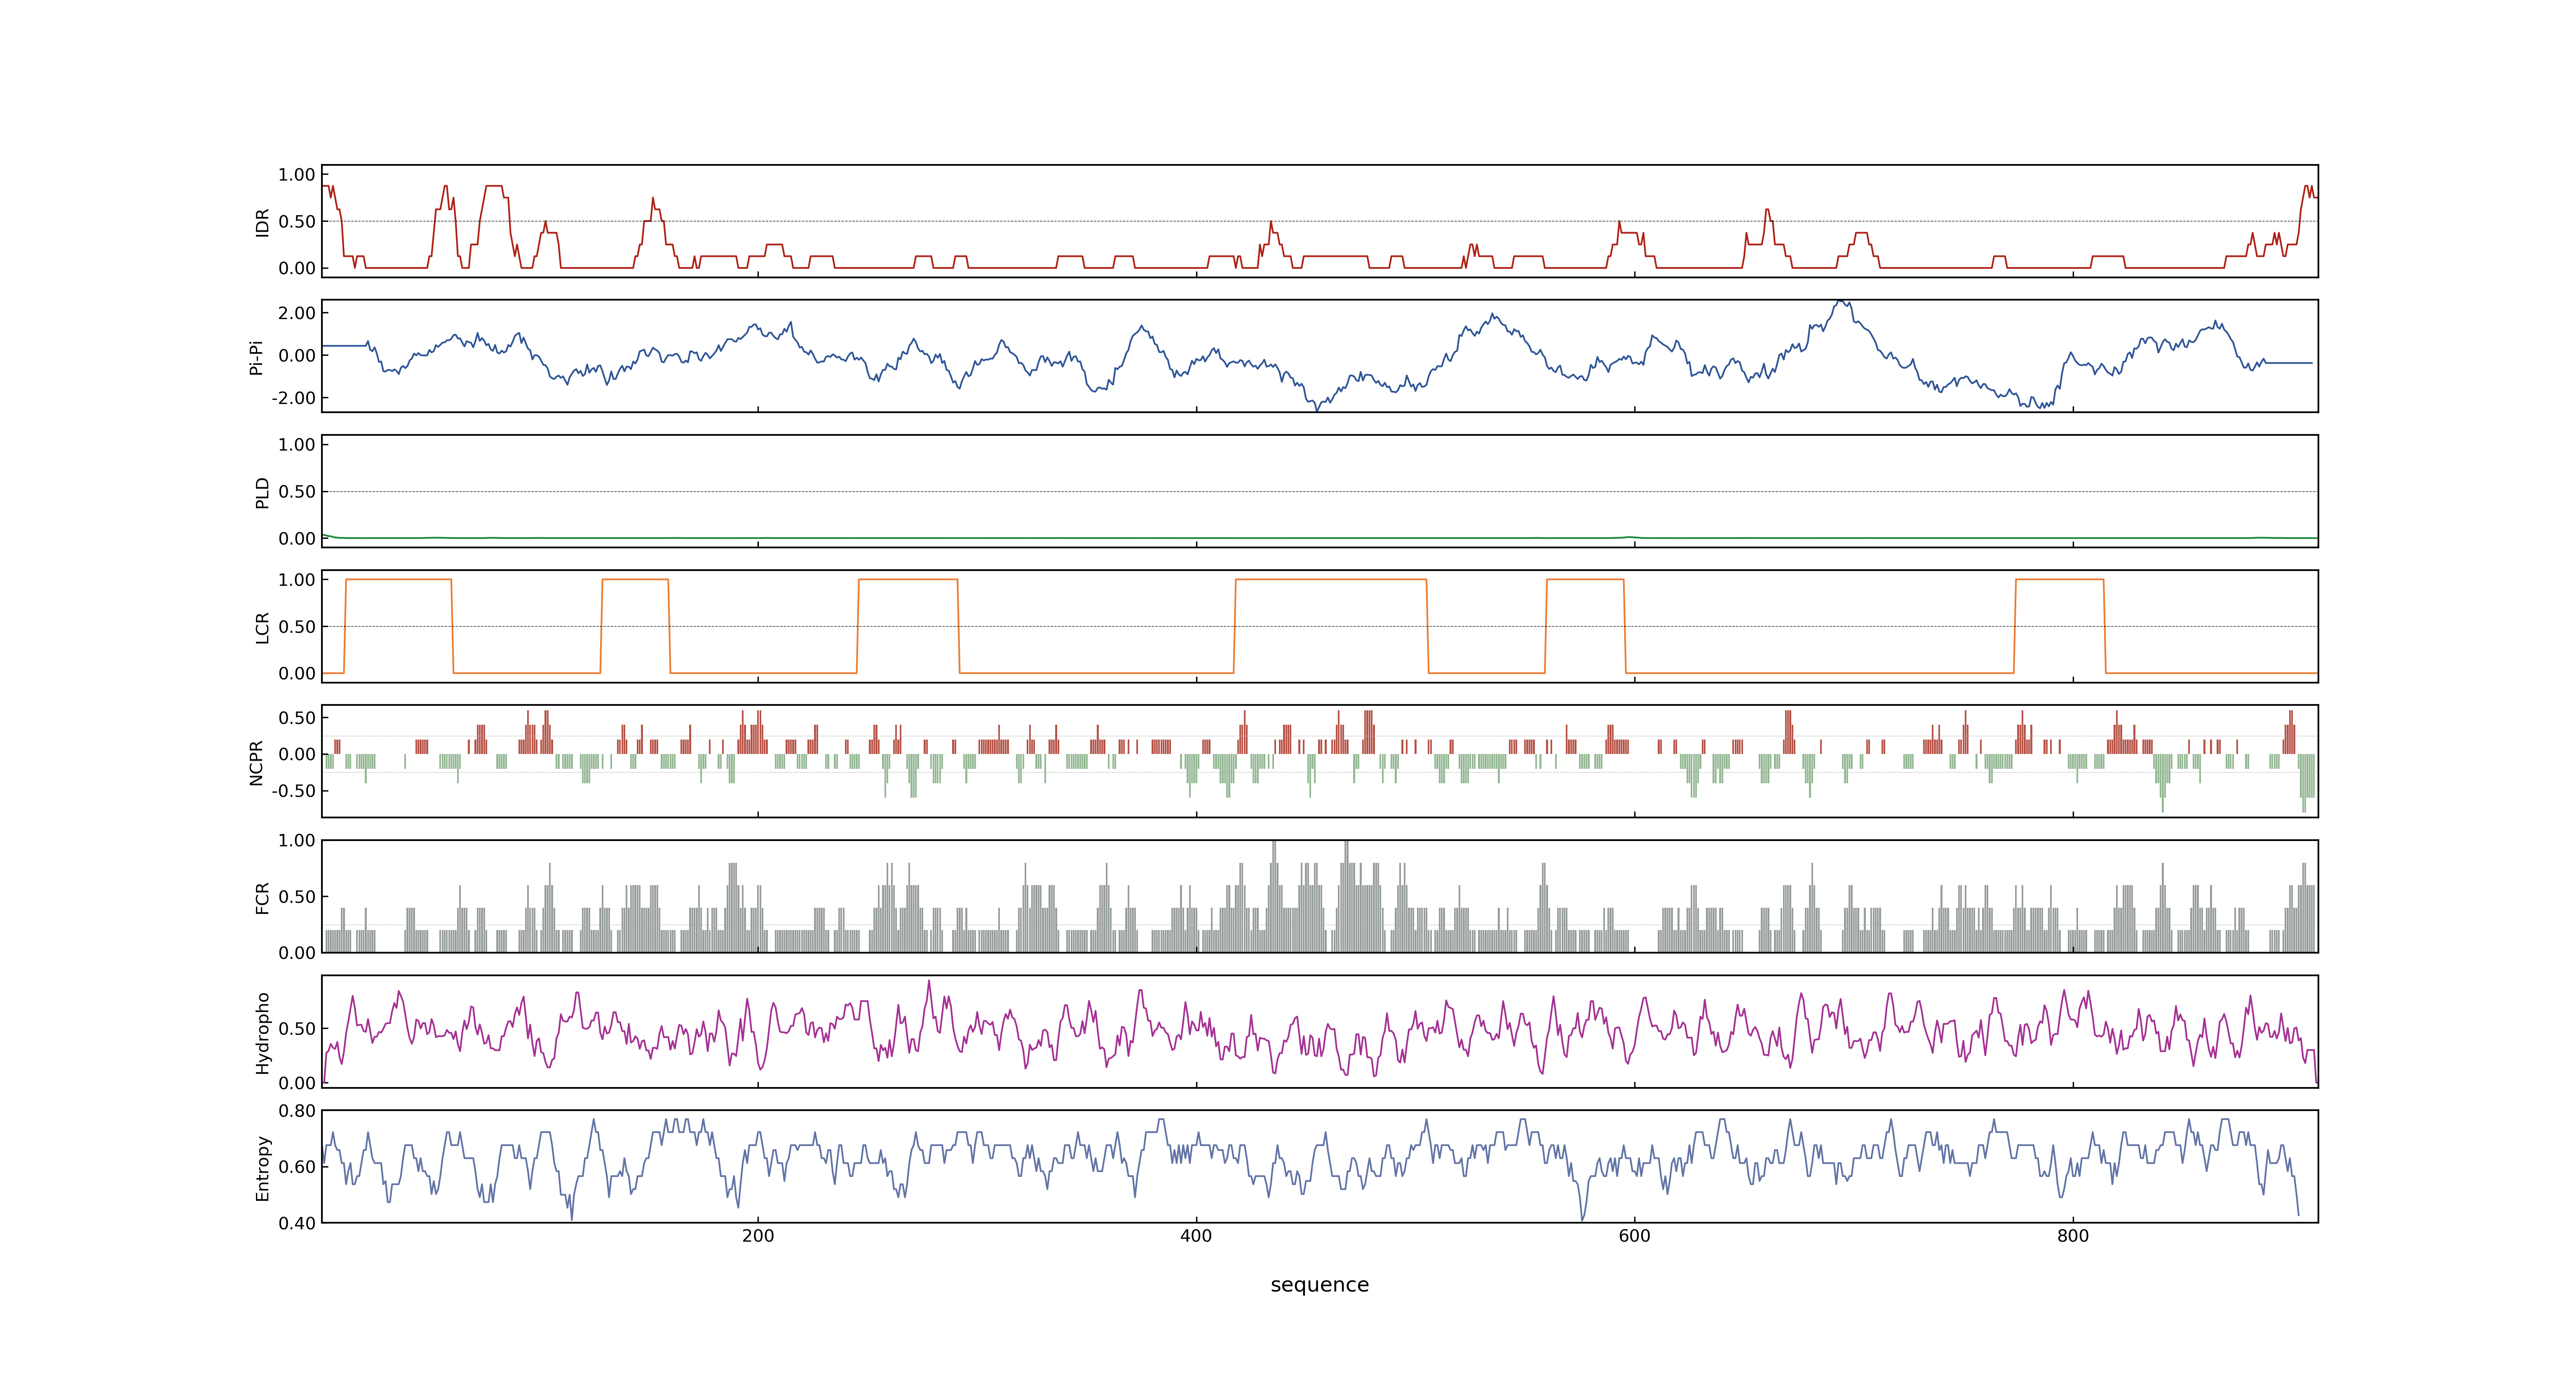Click the 1.00 tick on LCR axis

click(297, 580)
